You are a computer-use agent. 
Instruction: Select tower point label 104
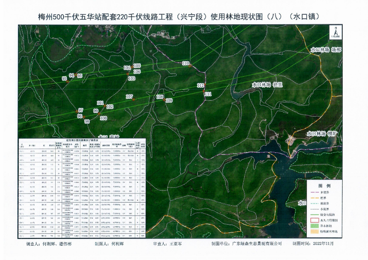[127, 68]
